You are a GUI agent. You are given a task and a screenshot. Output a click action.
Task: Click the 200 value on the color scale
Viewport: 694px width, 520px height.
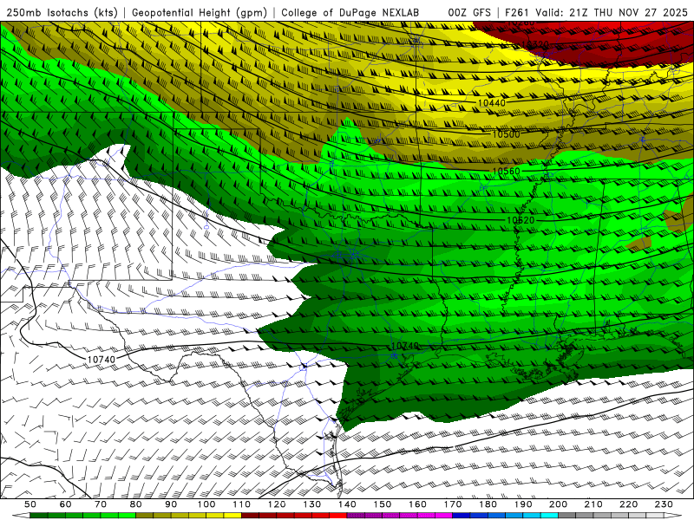[x=558, y=504]
